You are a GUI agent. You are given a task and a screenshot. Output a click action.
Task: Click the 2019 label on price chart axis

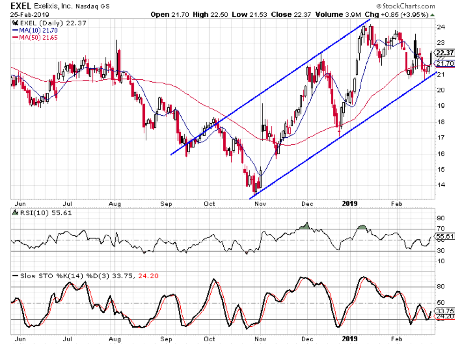pos(350,204)
